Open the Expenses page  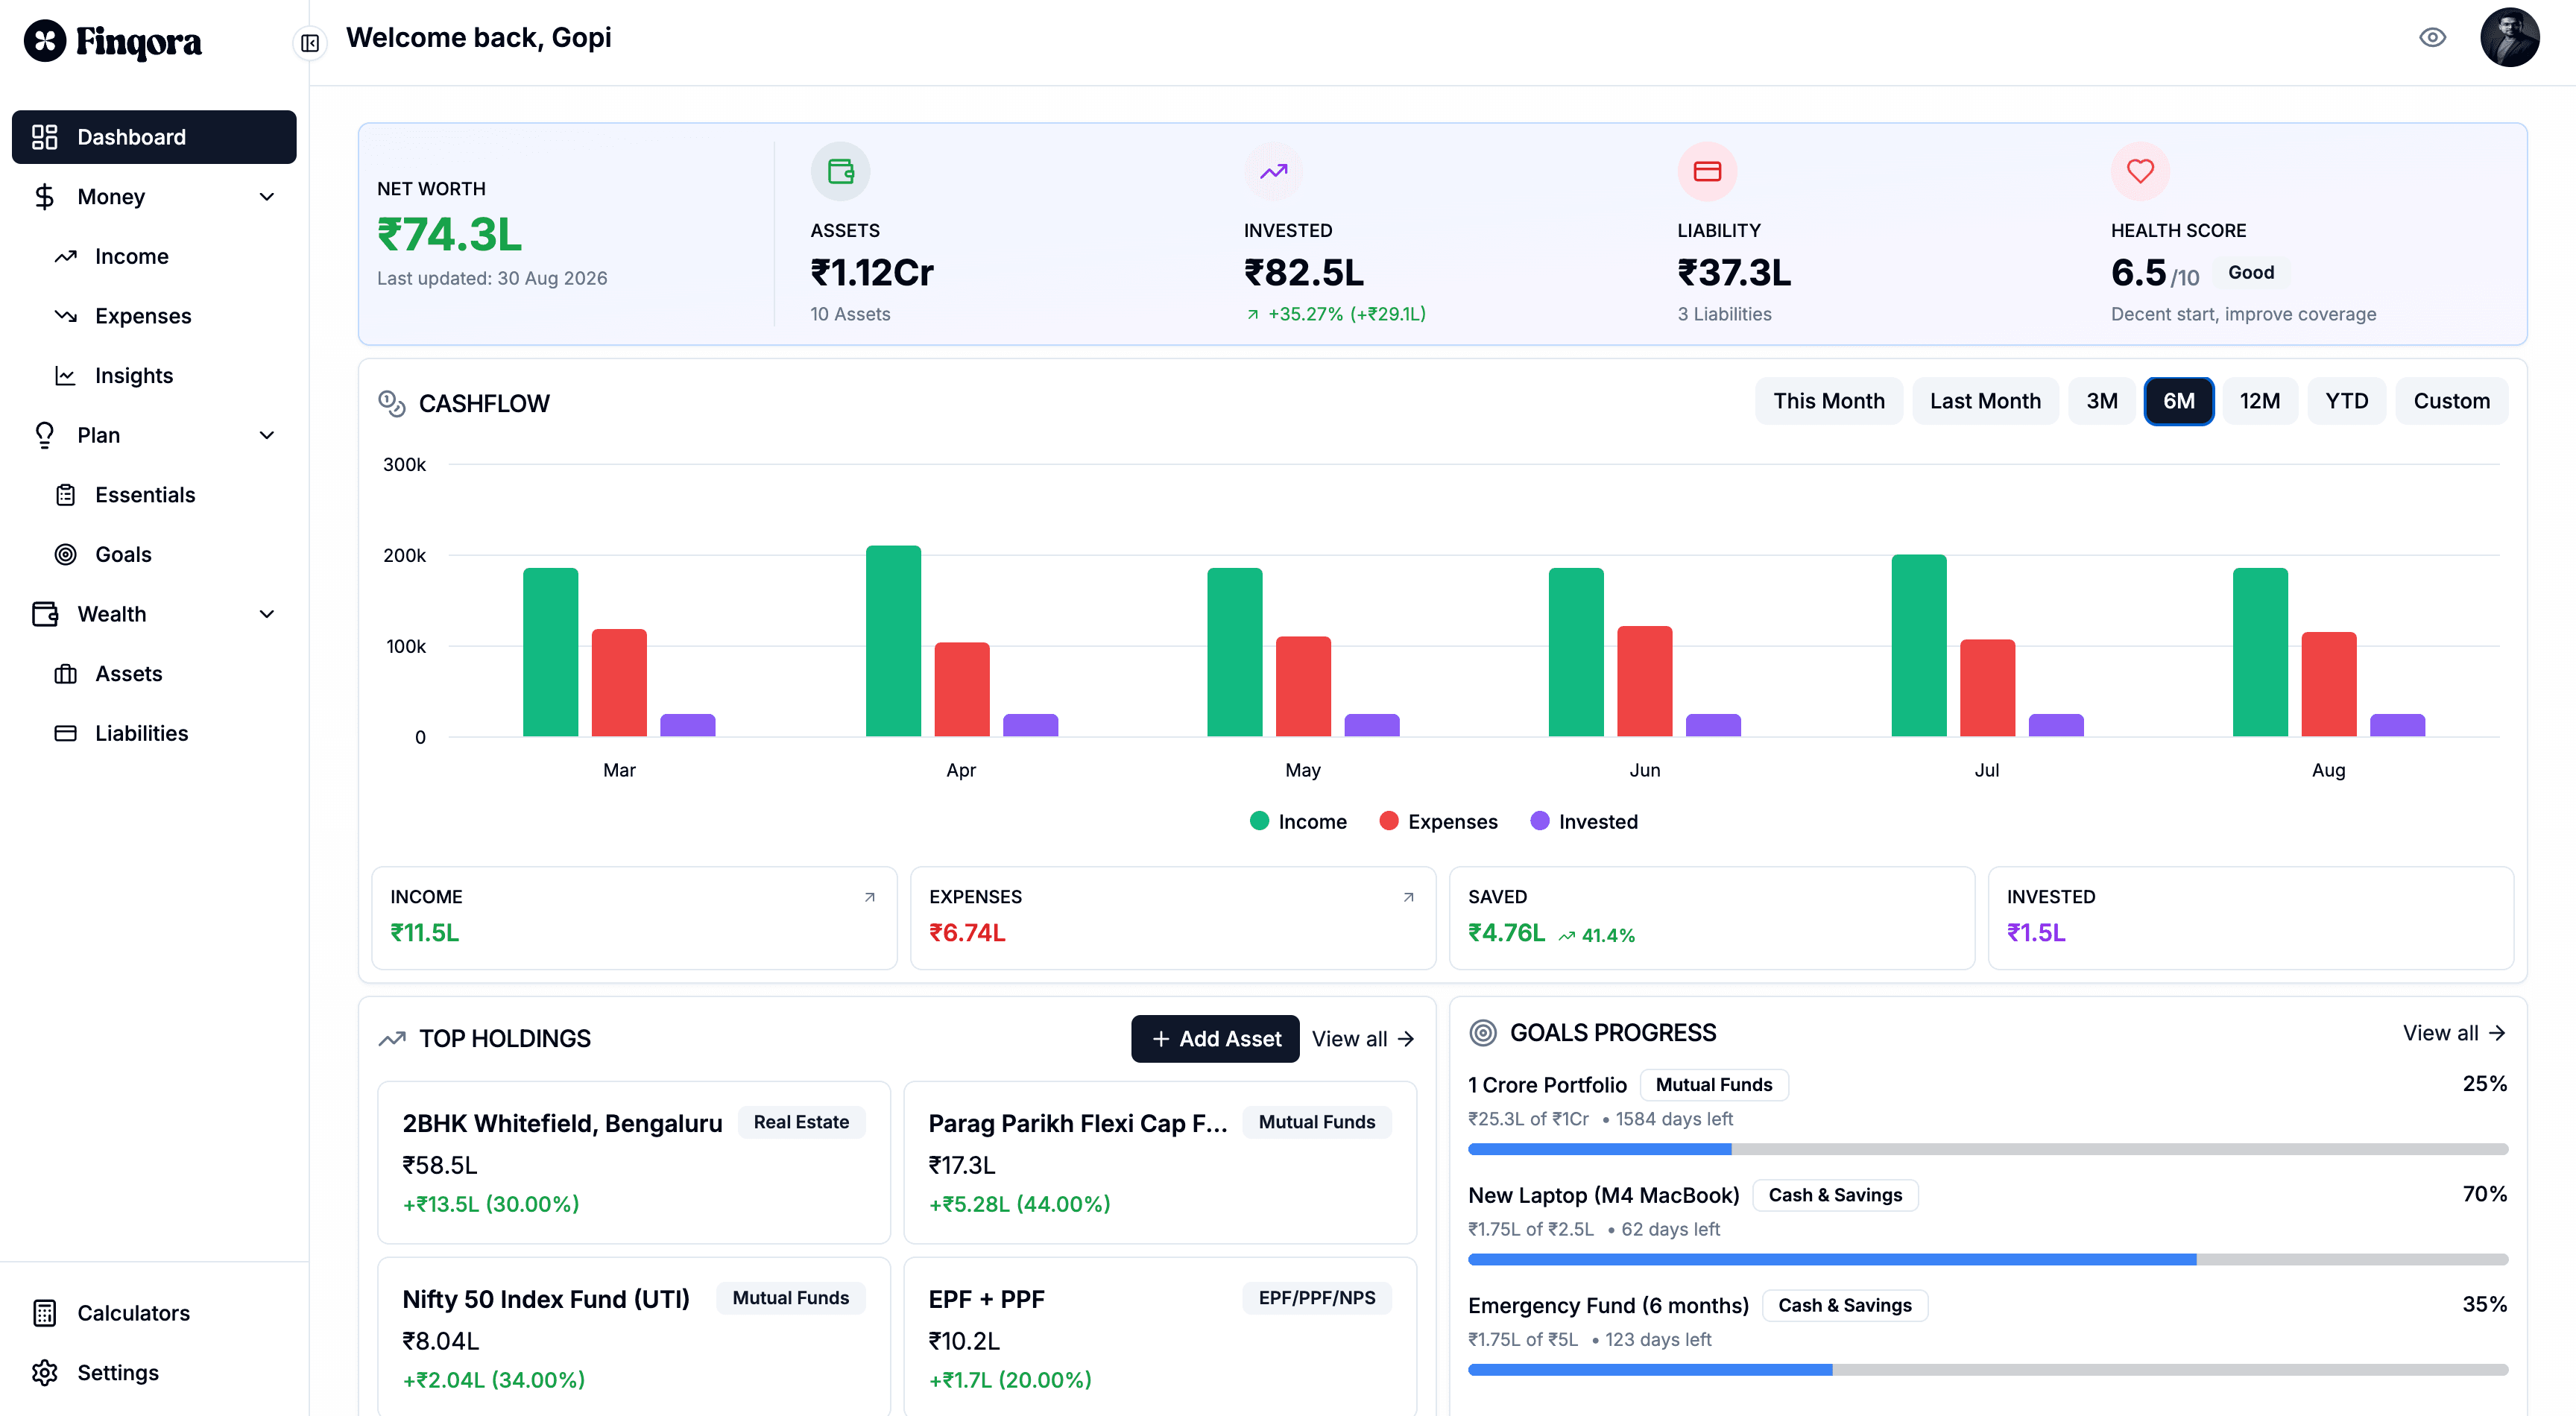(x=143, y=316)
